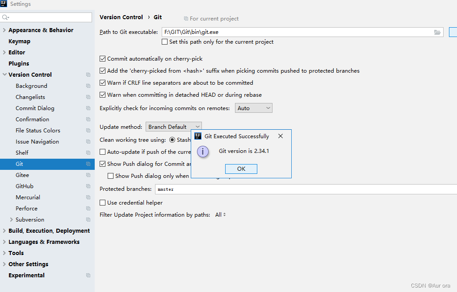Click the Git executable path field
Screen dimensions: 457x292
[302, 32]
